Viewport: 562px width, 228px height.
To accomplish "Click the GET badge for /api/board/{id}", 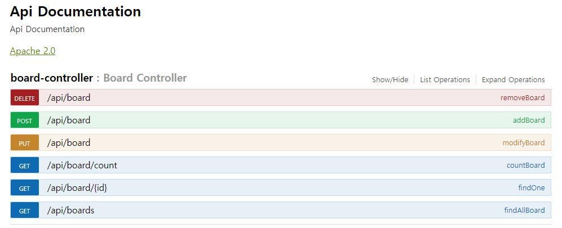I will click(x=24, y=188).
